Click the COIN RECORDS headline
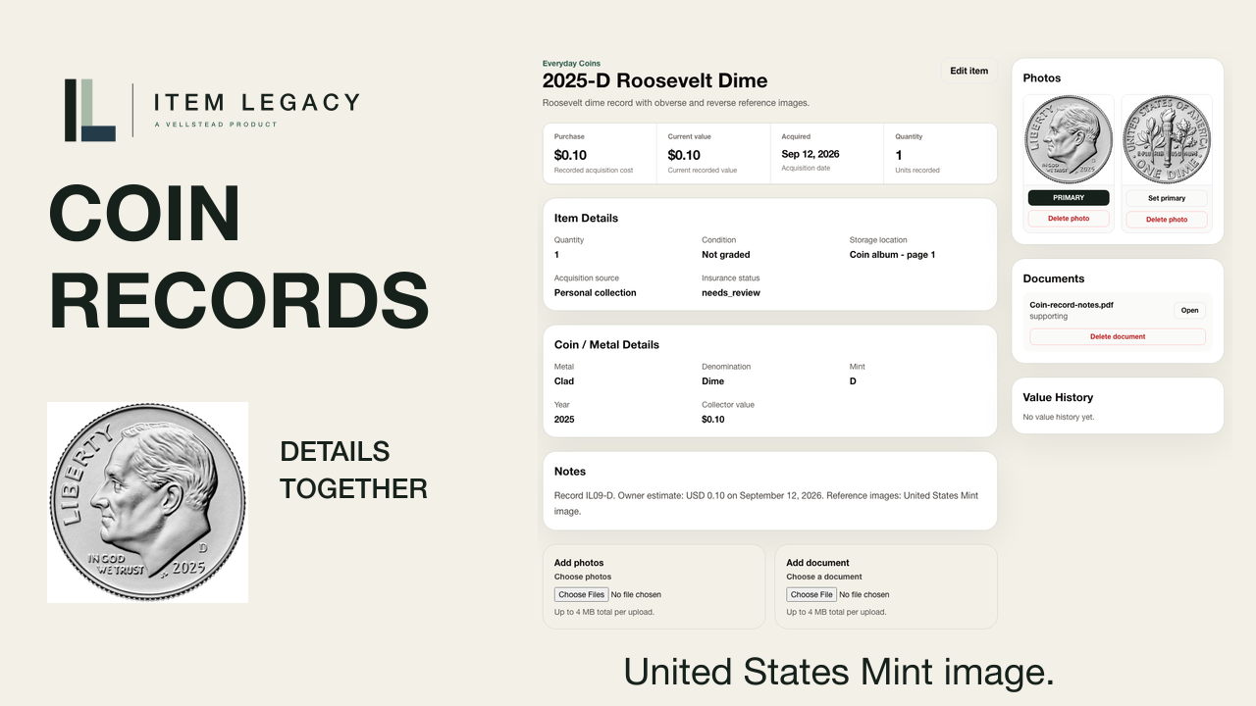1256x706 pixels. [238, 257]
